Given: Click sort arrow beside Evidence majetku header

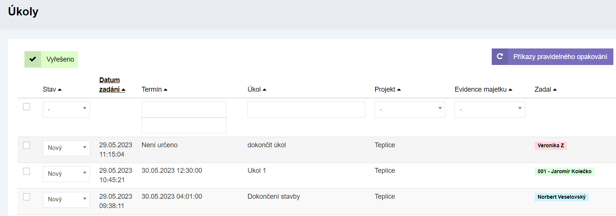Looking at the screenshot, I should pyautogui.click(x=510, y=90).
